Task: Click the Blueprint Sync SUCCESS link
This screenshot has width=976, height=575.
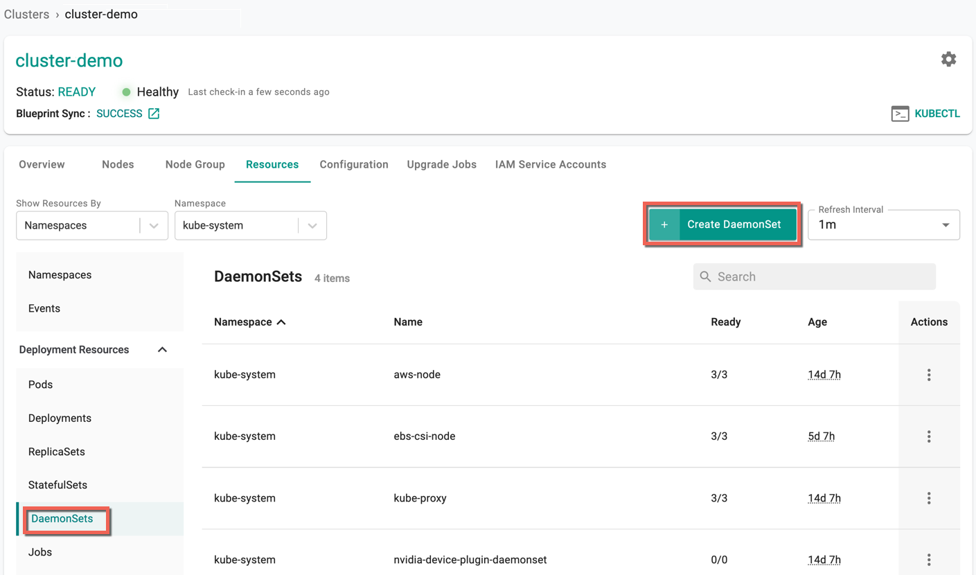Action: pos(119,114)
